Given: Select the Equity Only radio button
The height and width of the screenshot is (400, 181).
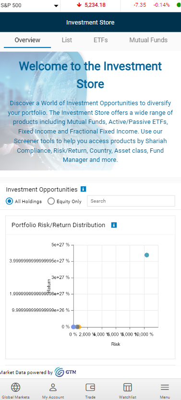Looking at the screenshot, I should click(x=51, y=201).
